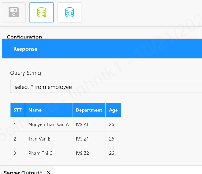The image size is (202, 174).
Task: Click the IVS.Z1 department cell
Action: [x=89, y=139]
